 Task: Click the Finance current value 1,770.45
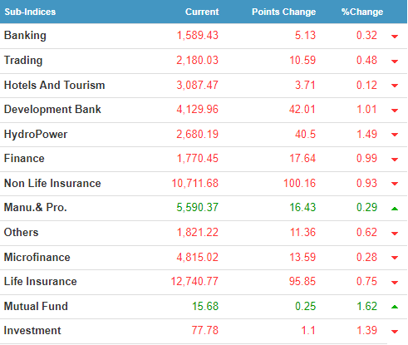click(198, 159)
